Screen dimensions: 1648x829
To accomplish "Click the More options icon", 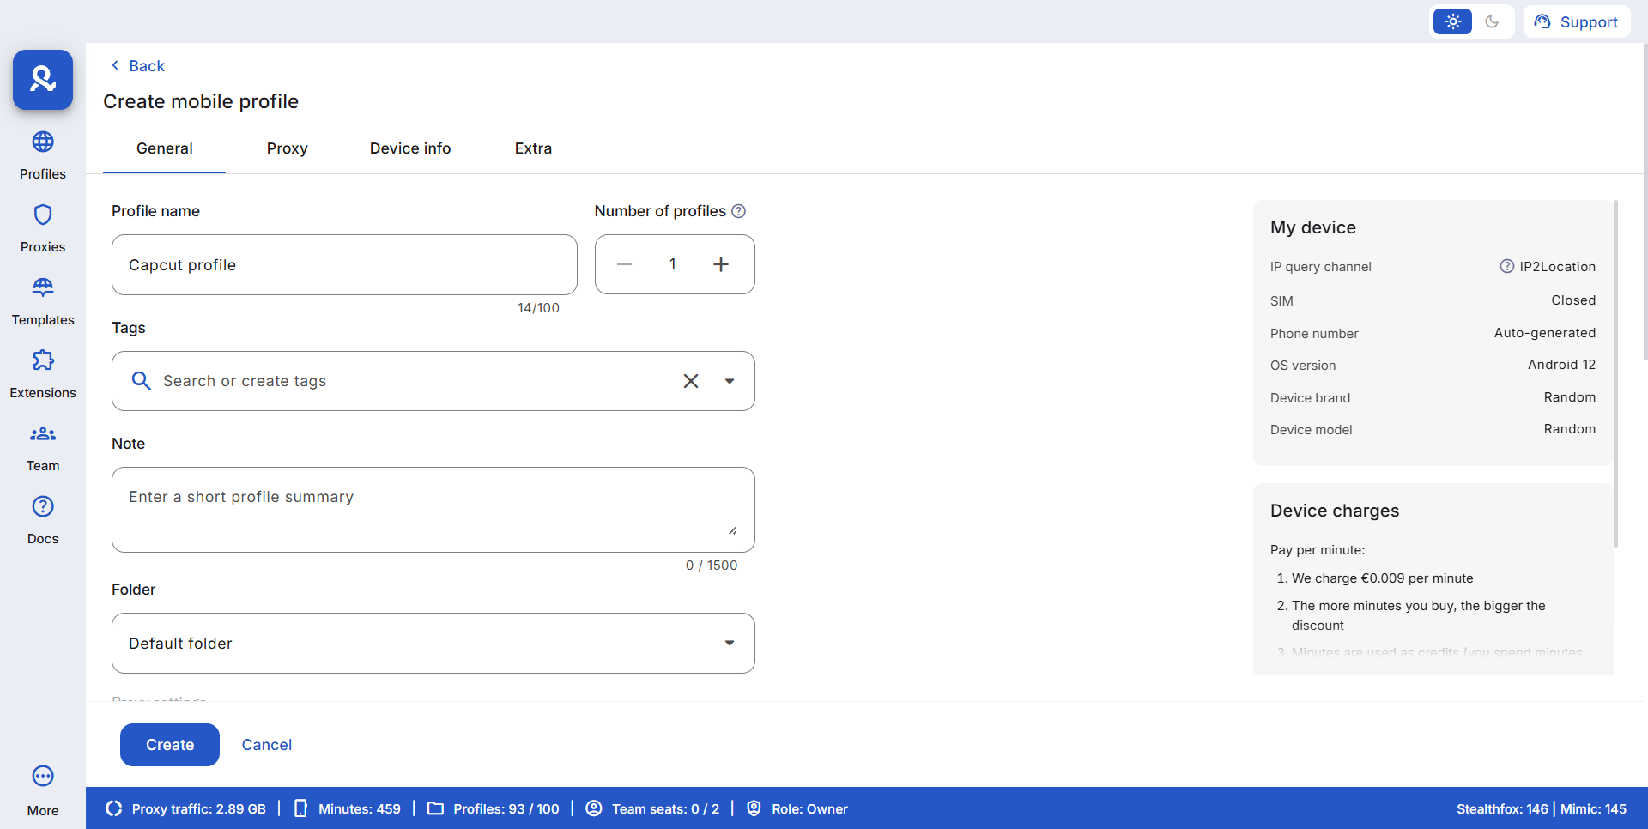I will (x=43, y=777).
